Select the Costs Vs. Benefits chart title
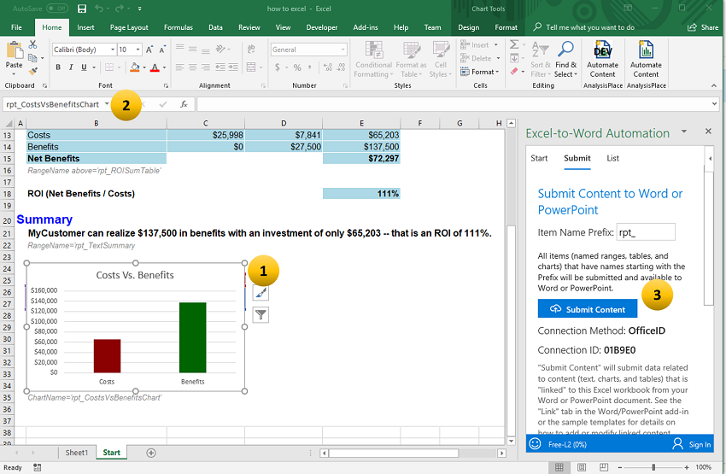 [135, 275]
